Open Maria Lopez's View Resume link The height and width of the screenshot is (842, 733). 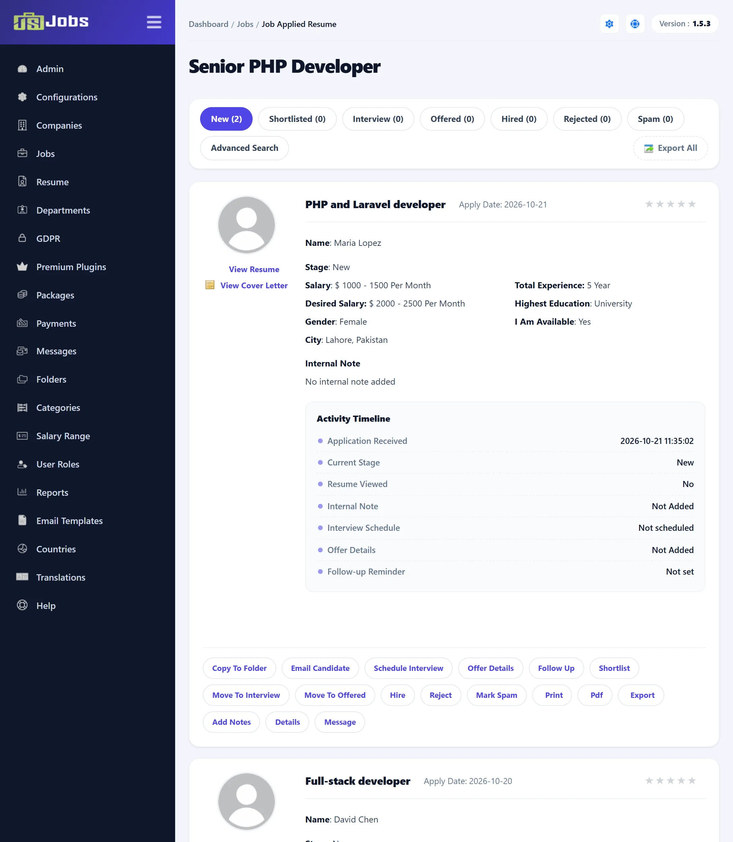pyautogui.click(x=254, y=269)
